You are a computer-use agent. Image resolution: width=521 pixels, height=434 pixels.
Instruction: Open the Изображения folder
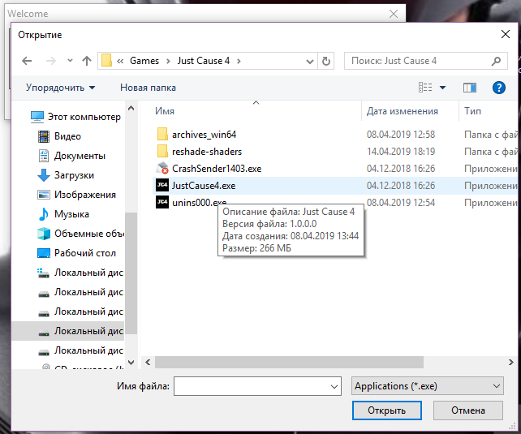pos(77,195)
